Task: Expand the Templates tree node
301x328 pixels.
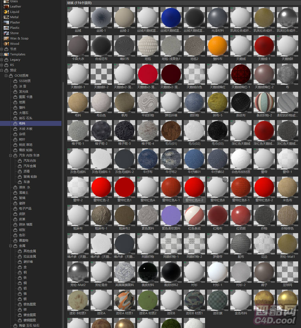Action: [2, 54]
